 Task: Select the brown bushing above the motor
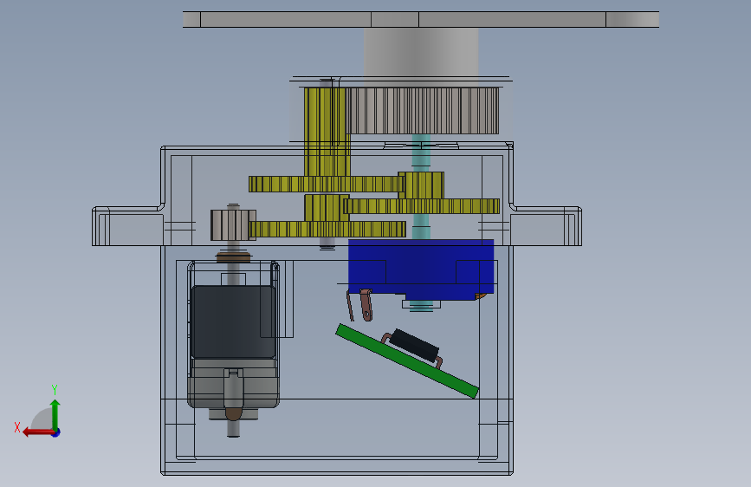233,256
